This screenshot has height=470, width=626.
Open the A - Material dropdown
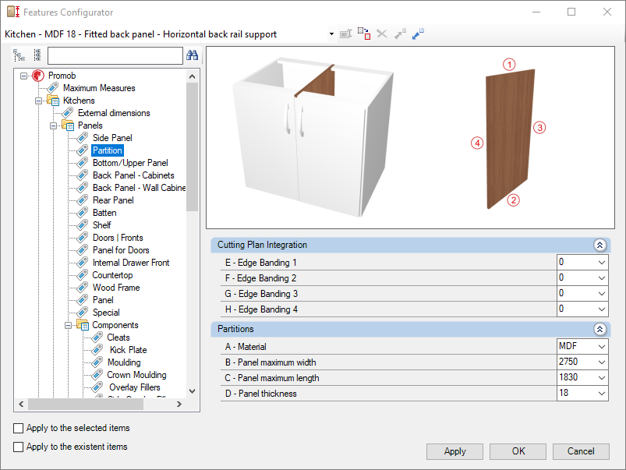[602, 347]
